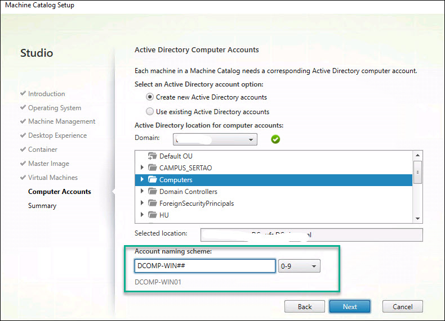The height and width of the screenshot is (321, 445).
Task: Click the ForeignSecurityPrincipals folder icon
Action: (x=152, y=204)
